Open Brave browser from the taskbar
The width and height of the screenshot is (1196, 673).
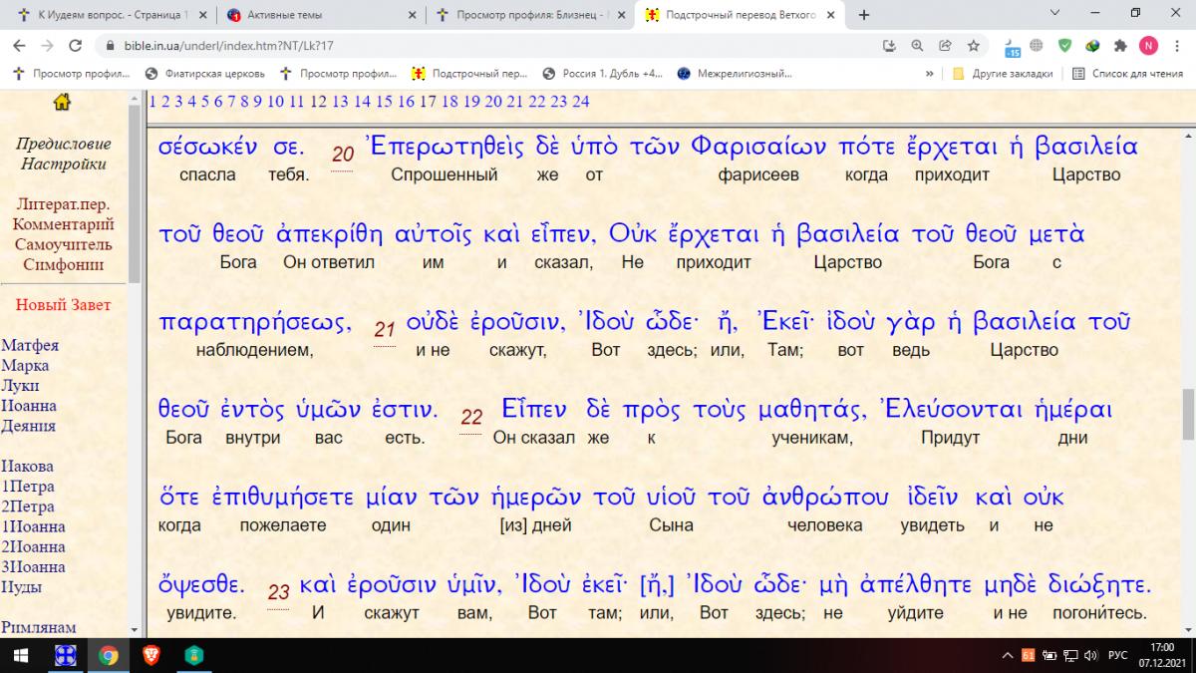pyautogui.click(x=151, y=655)
